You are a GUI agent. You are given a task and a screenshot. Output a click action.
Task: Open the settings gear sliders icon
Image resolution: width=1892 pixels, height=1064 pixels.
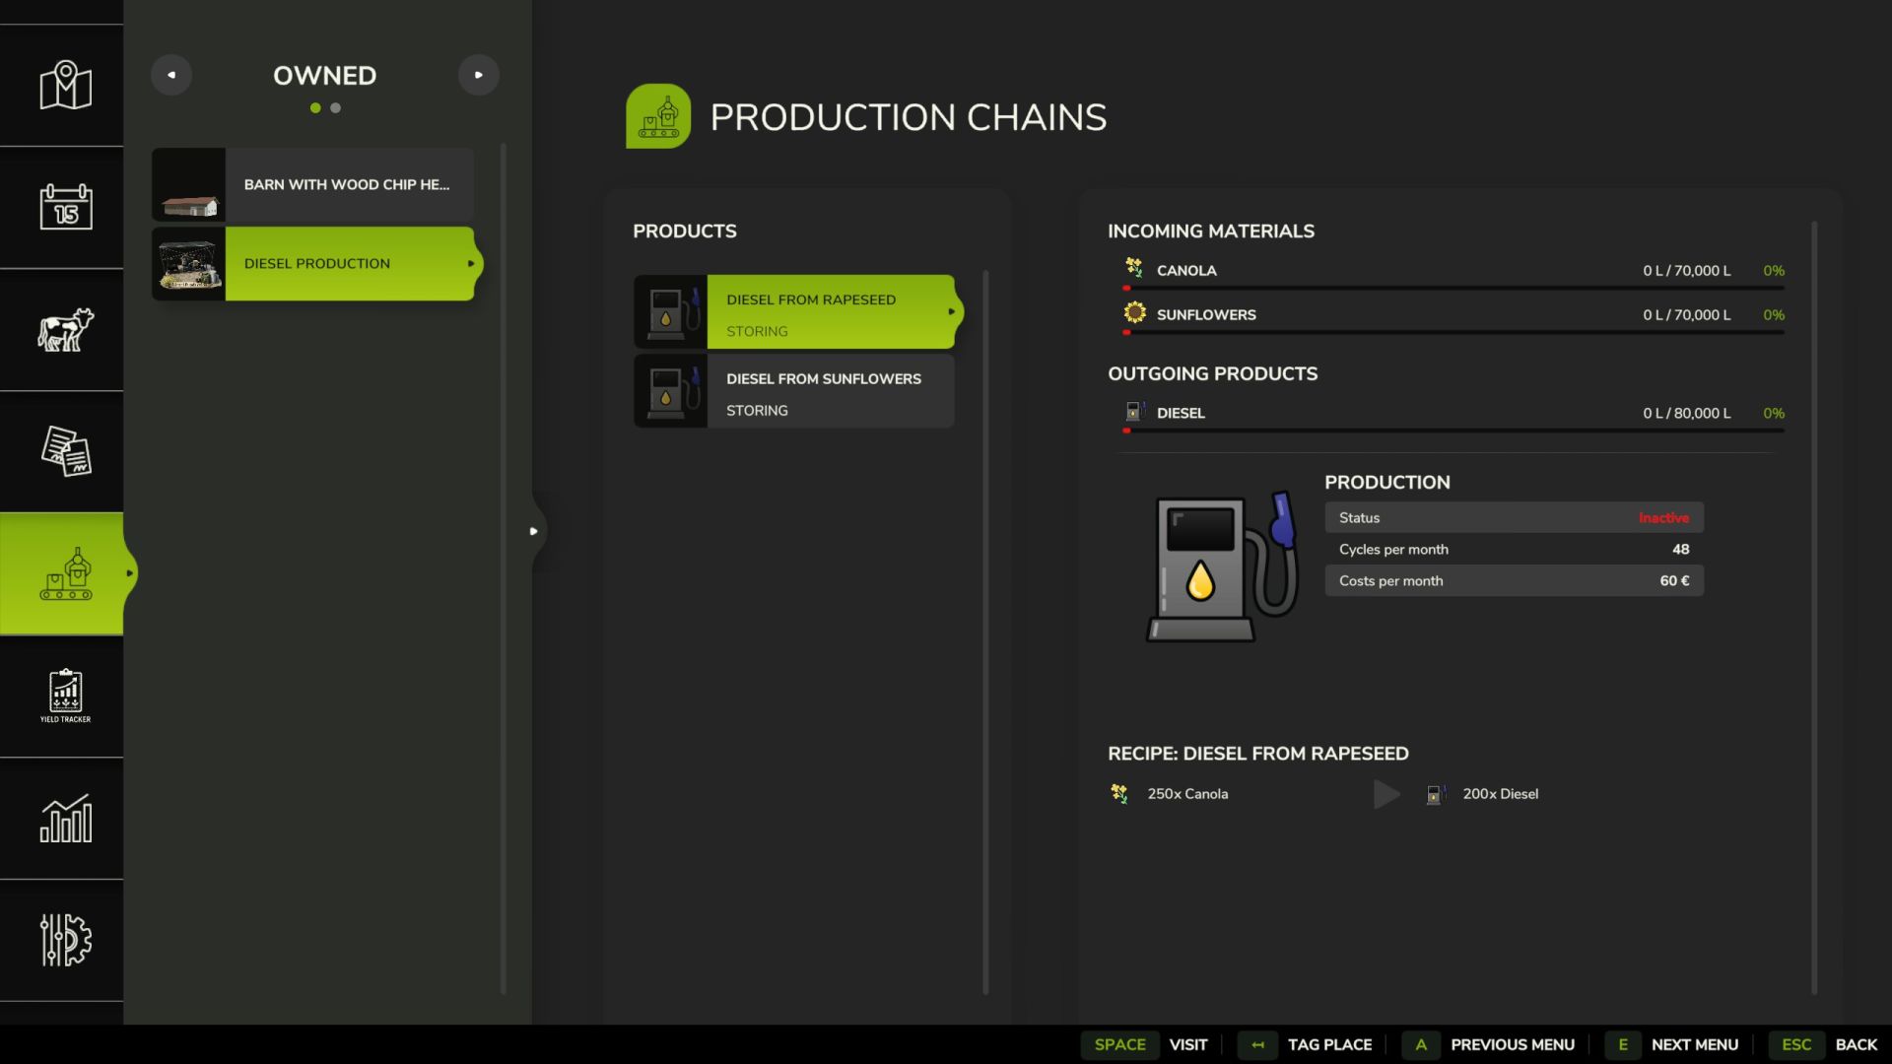65,940
